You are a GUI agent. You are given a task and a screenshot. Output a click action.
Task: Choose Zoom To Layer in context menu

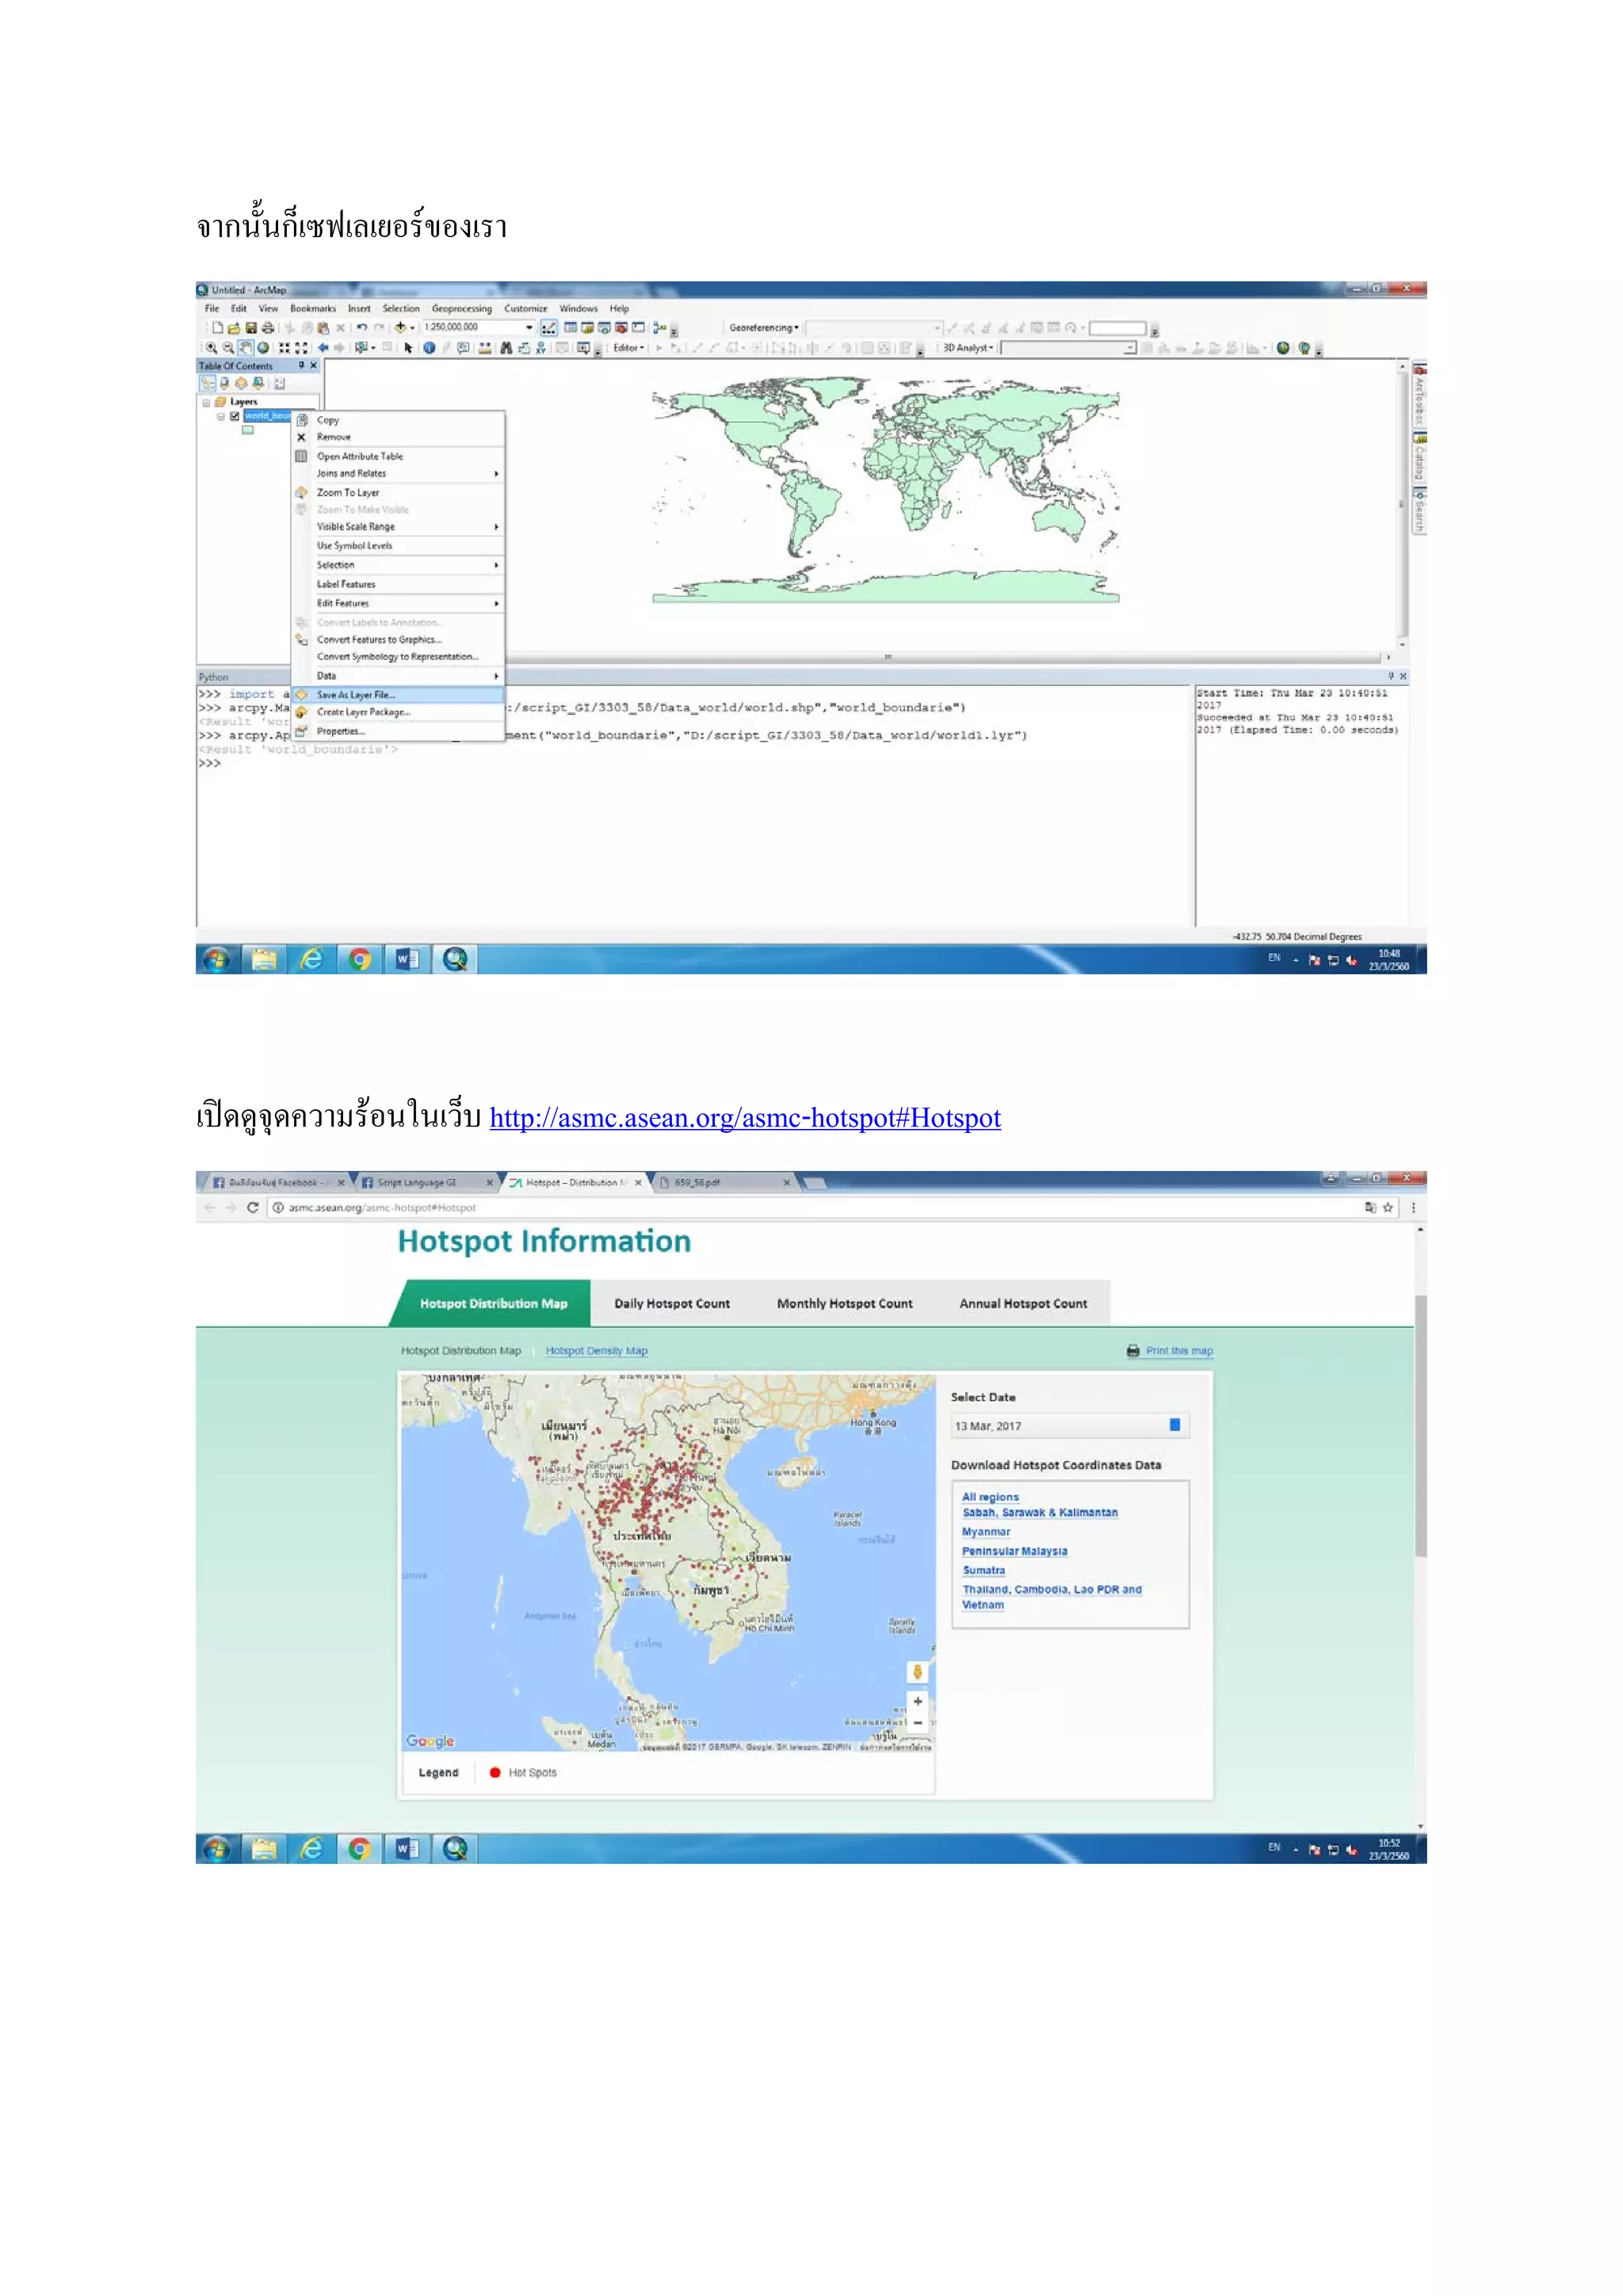pyautogui.click(x=398, y=493)
